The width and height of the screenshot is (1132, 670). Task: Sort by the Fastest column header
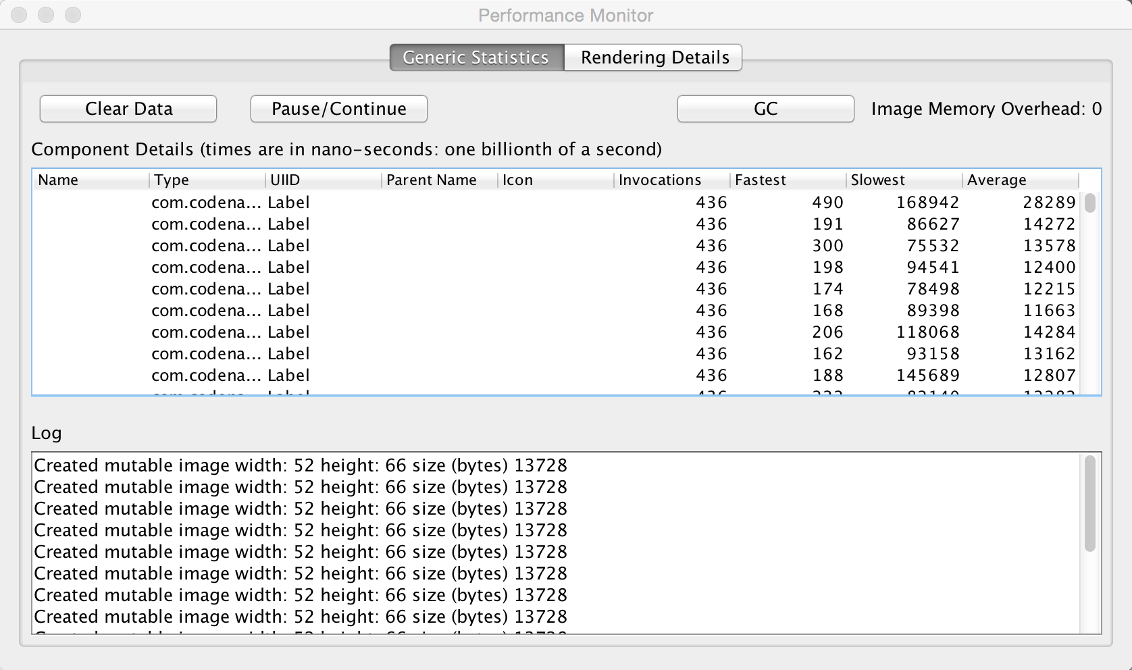point(761,180)
